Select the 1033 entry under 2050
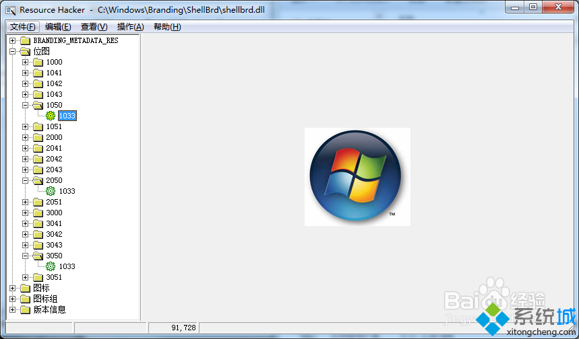 67,191
